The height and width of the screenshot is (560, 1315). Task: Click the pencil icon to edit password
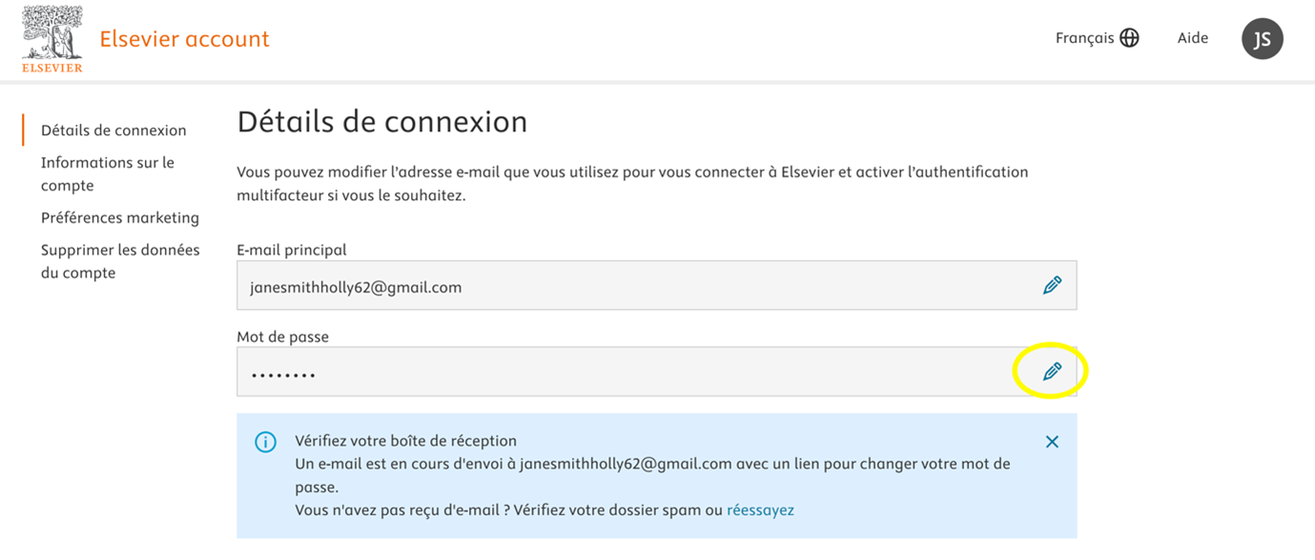[1052, 371]
